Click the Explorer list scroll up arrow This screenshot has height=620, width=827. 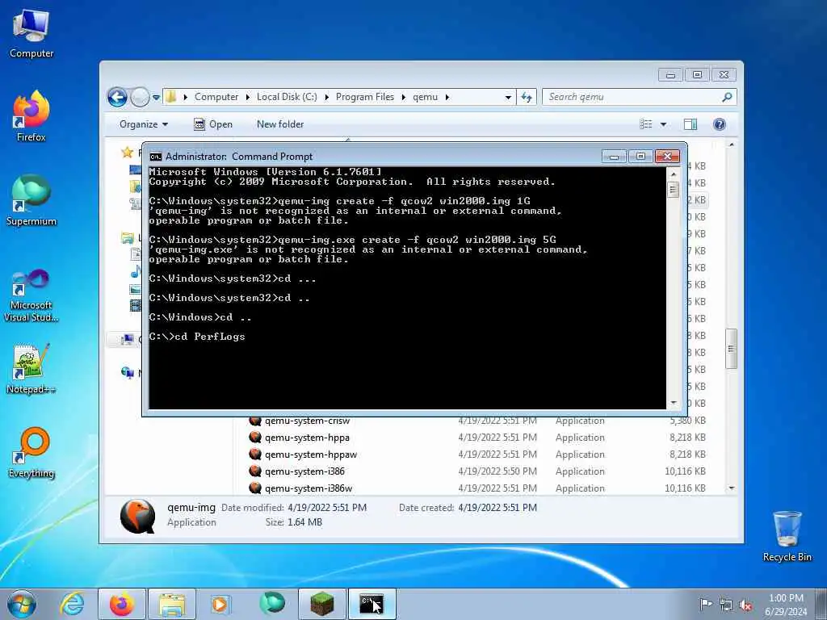tap(731, 145)
